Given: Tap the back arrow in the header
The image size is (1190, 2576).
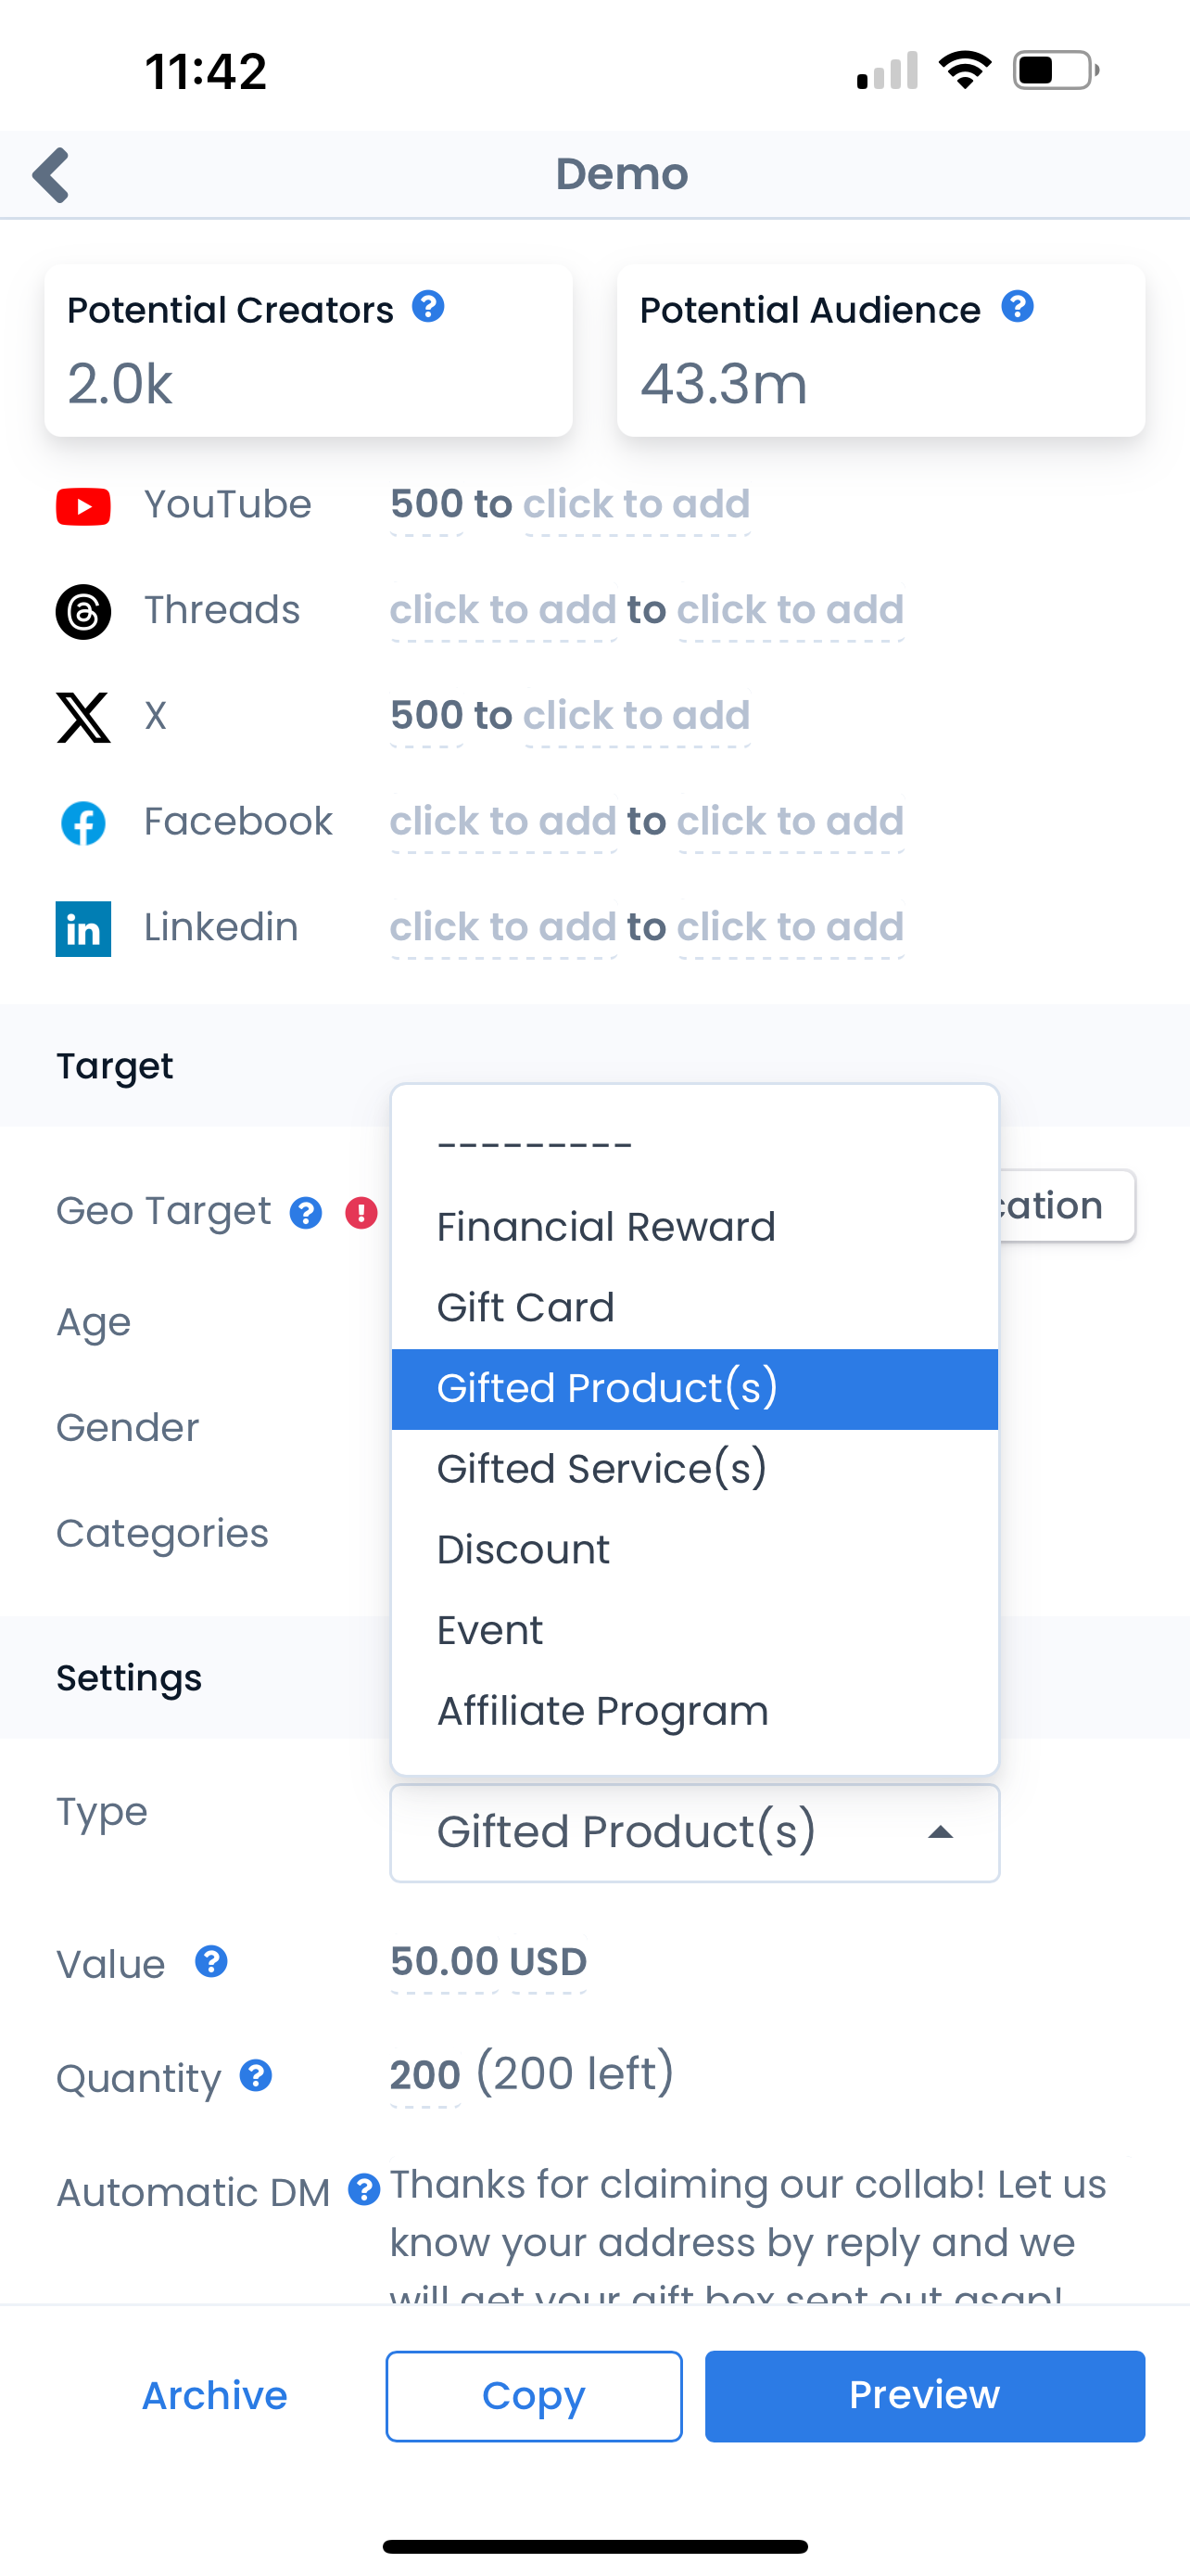Looking at the screenshot, I should pos(52,175).
